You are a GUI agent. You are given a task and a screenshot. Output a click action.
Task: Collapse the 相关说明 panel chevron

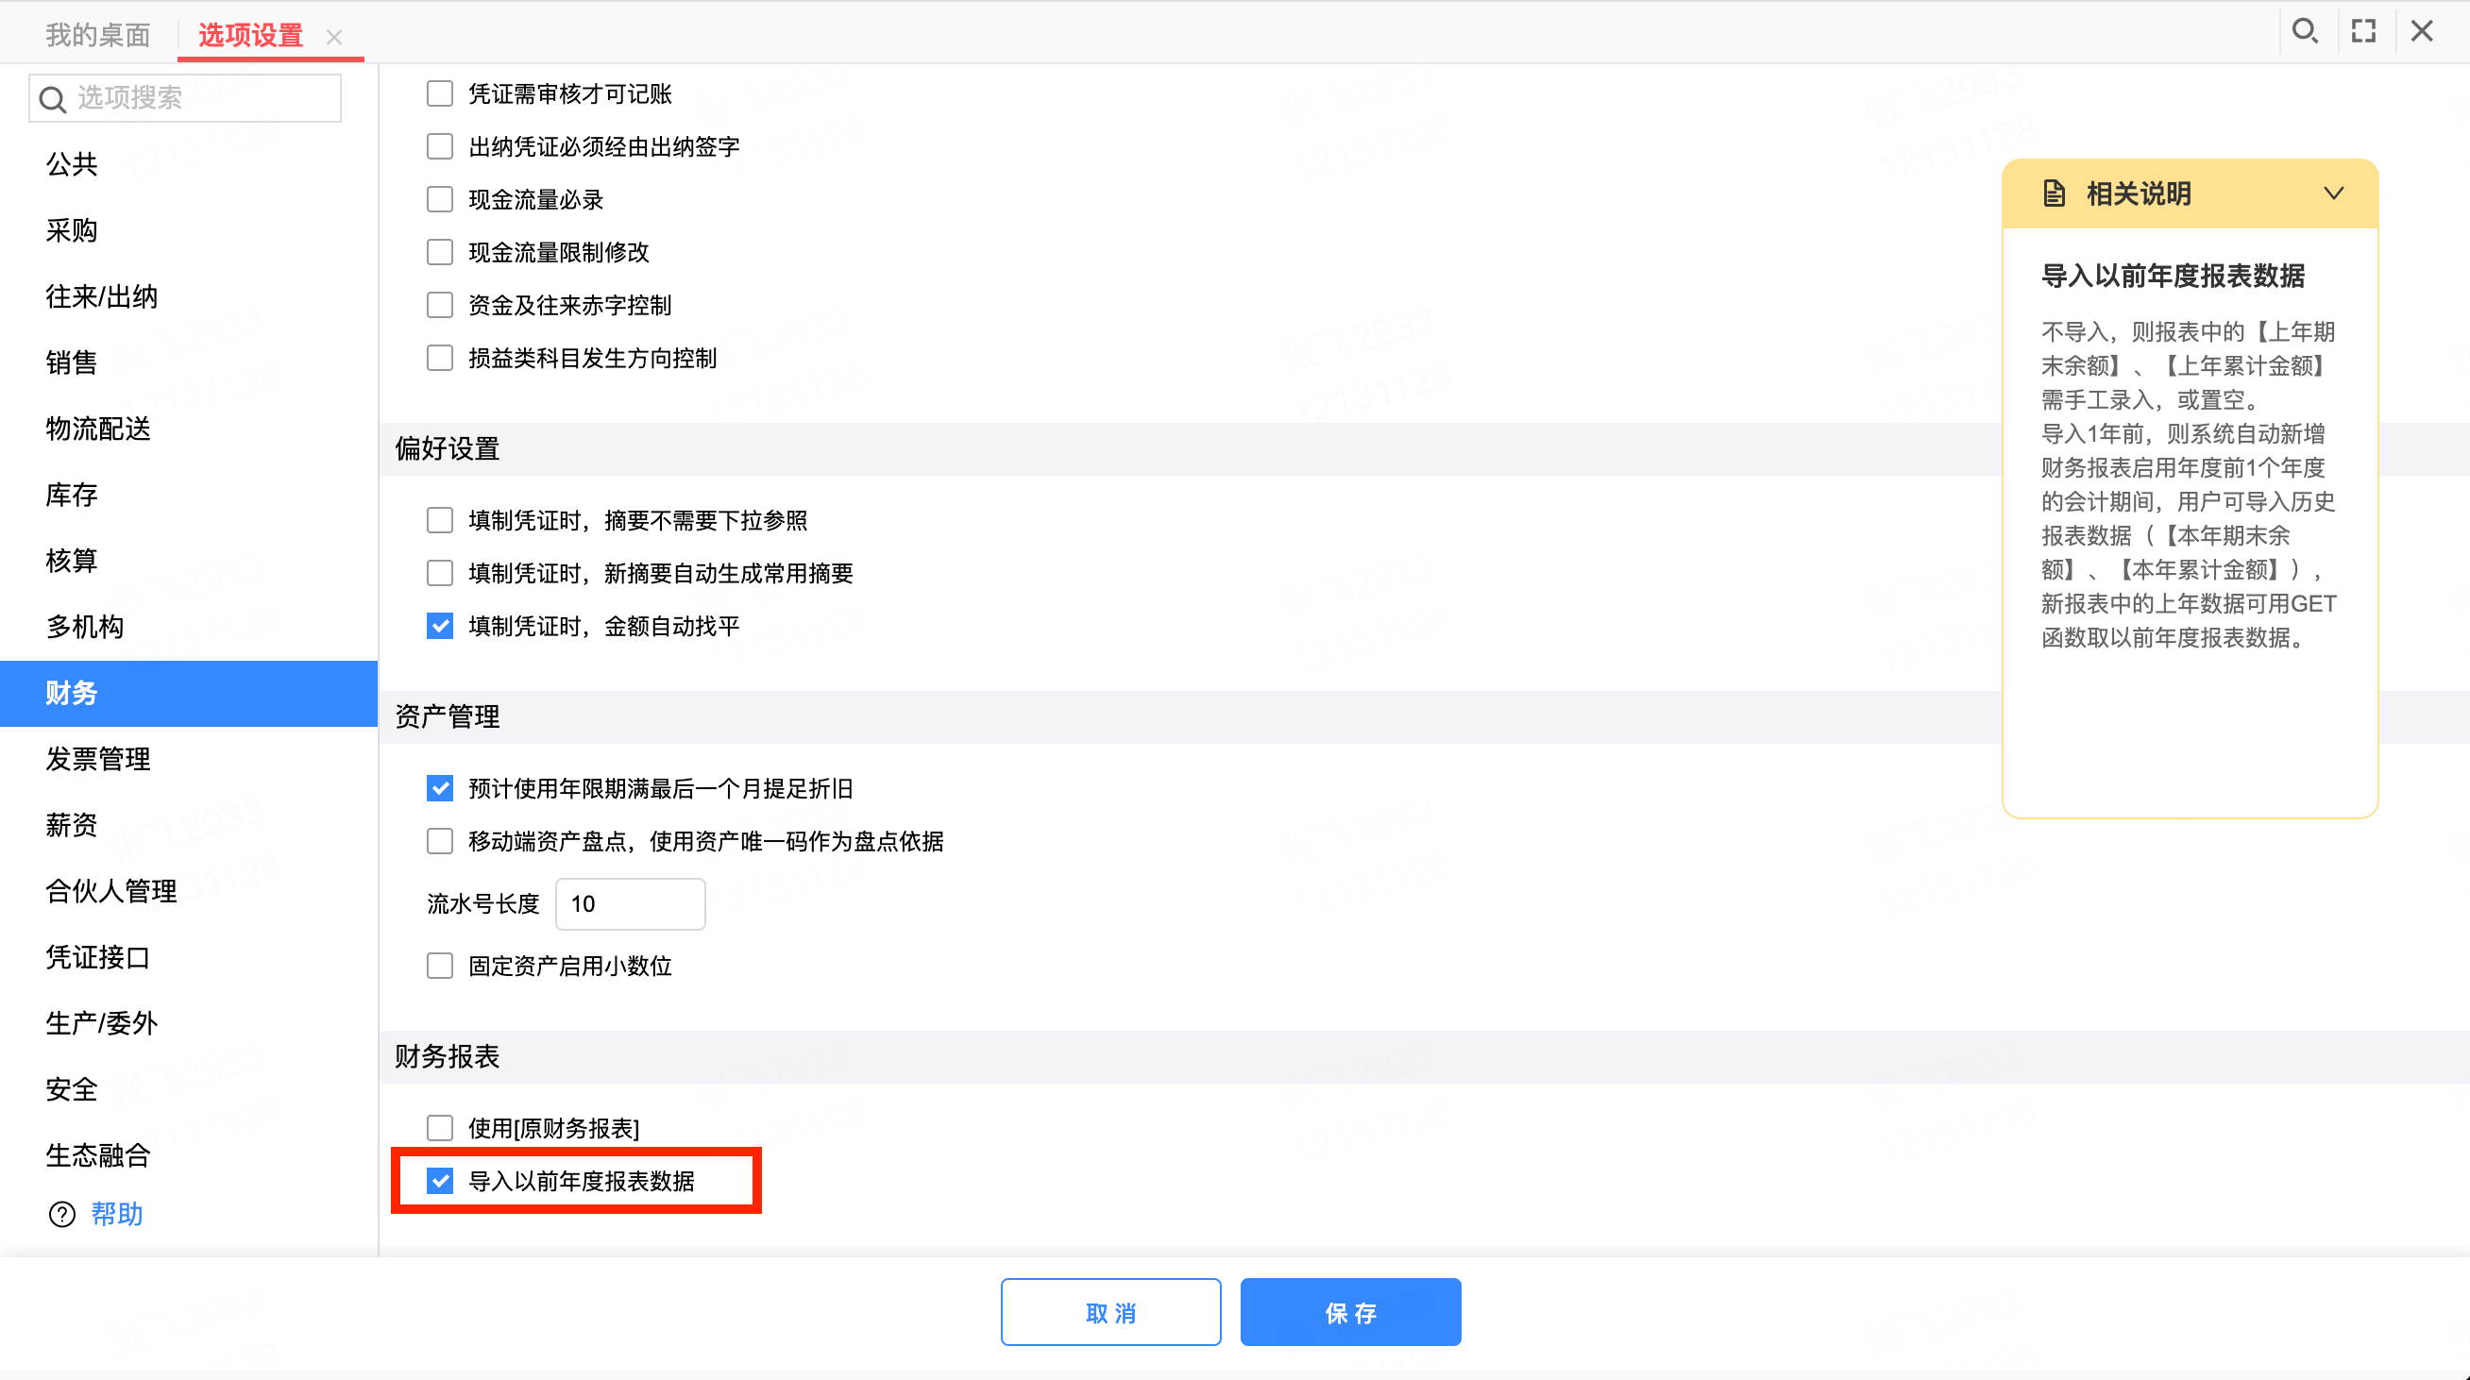pos(2334,193)
